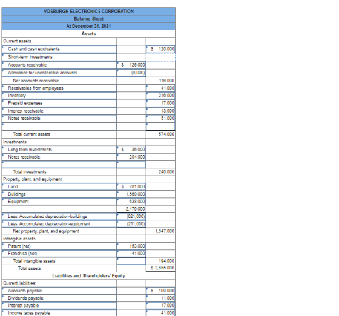This screenshot has height=316, width=339.
Task: Select the 240,000 total investments value
Action: [166, 172]
